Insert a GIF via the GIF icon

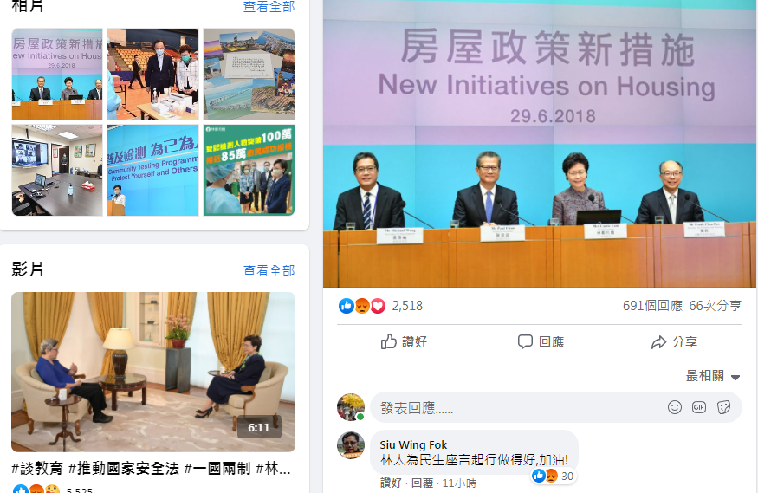click(x=699, y=407)
